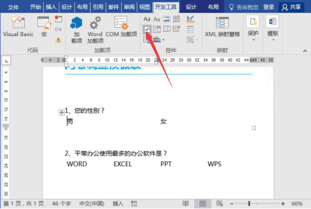Viewport: 311px width, 209px height.
Task: Switch to the 视图 tab
Action: tap(145, 7)
